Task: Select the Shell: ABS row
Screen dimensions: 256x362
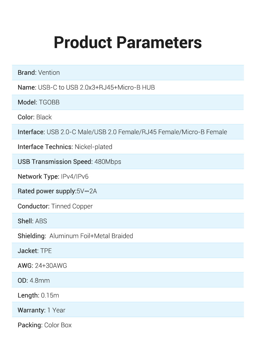Action: pyautogui.click(x=32, y=221)
